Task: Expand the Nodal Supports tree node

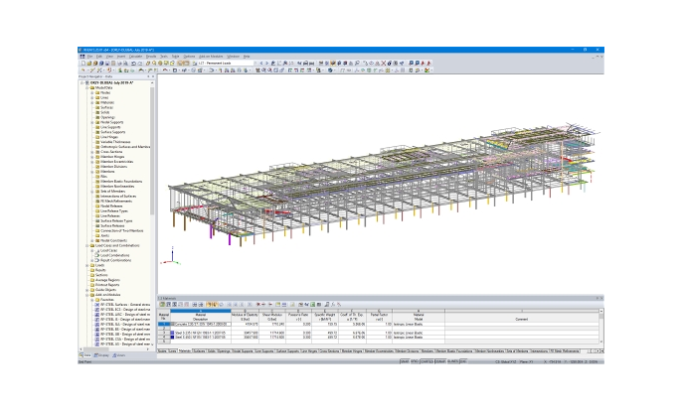Action: tap(92, 122)
